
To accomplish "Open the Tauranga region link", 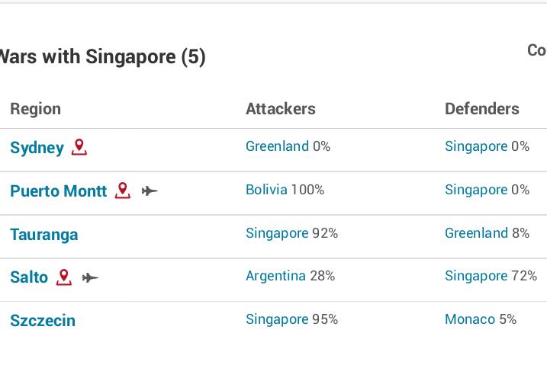I will coord(44,235).
